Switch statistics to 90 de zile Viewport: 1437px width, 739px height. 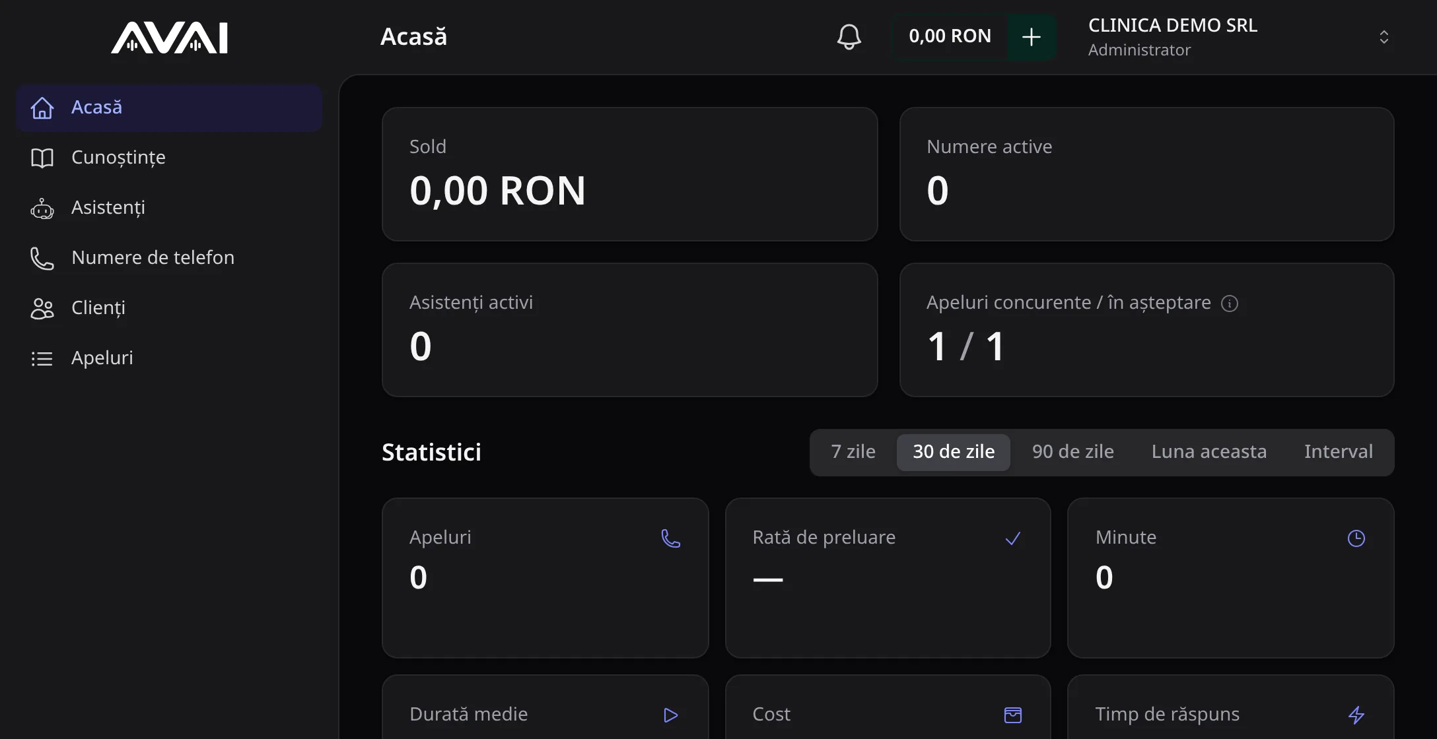pos(1073,452)
